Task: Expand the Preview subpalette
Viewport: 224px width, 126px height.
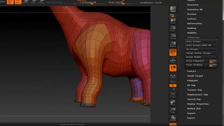Action: tap(191, 14)
